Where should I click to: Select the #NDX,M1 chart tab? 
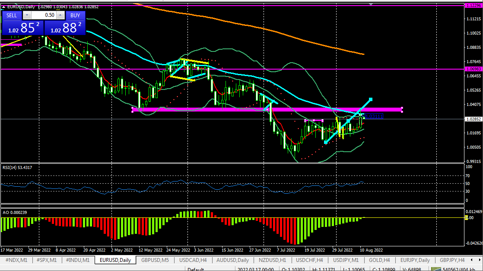[16, 260]
